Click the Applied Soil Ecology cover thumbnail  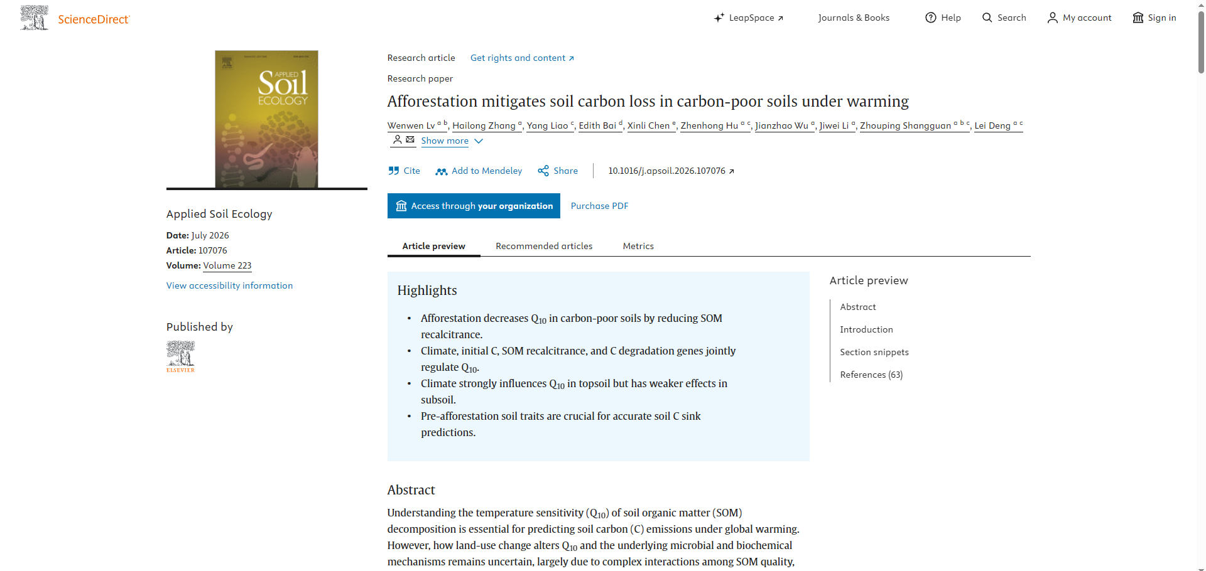tap(266, 119)
